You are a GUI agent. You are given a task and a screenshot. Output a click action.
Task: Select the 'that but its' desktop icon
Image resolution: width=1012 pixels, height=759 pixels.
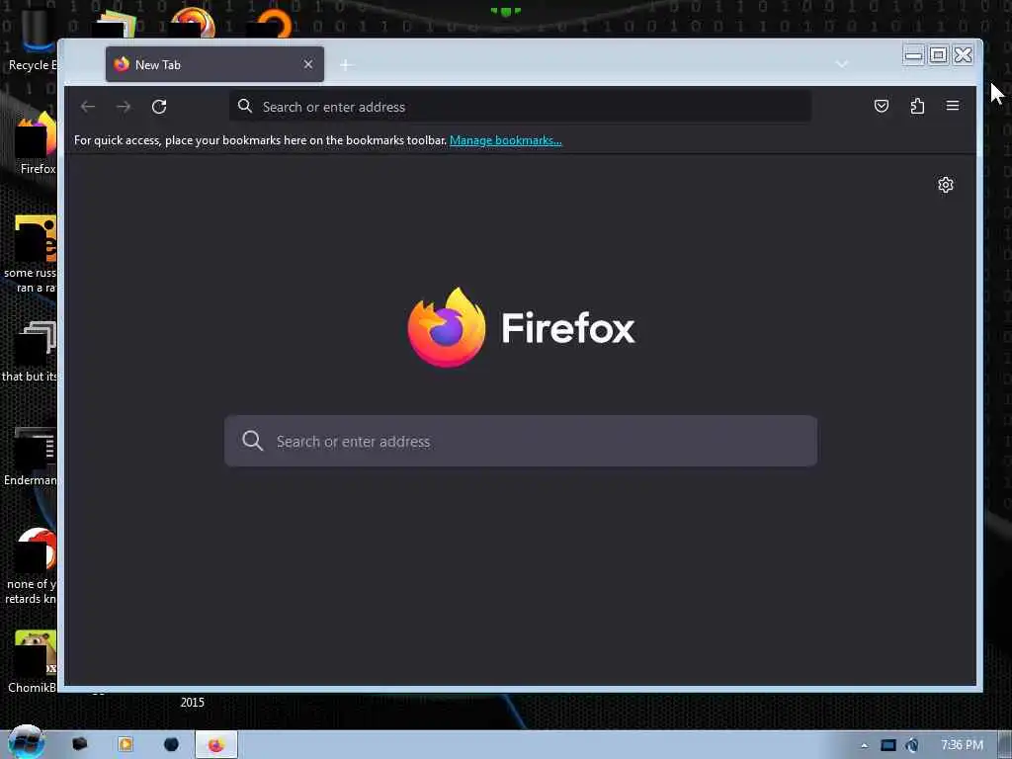click(x=31, y=351)
